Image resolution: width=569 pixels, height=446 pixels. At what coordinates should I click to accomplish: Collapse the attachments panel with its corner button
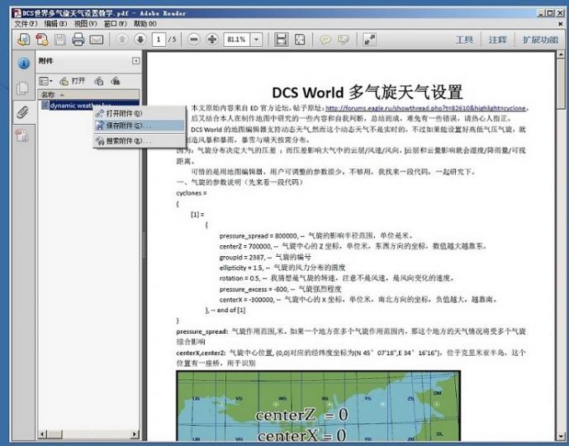click(x=136, y=61)
